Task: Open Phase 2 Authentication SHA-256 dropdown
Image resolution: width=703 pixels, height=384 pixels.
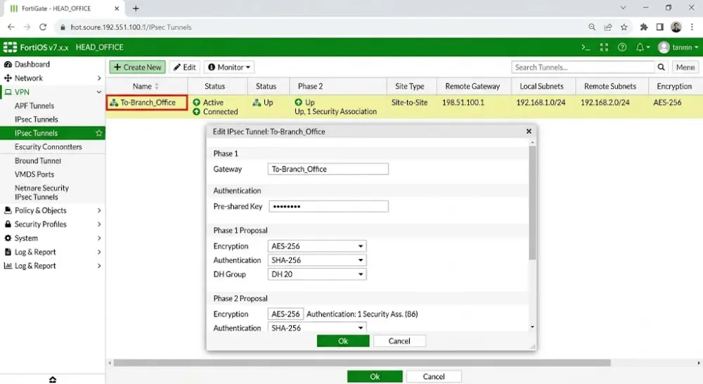Action: (x=317, y=328)
